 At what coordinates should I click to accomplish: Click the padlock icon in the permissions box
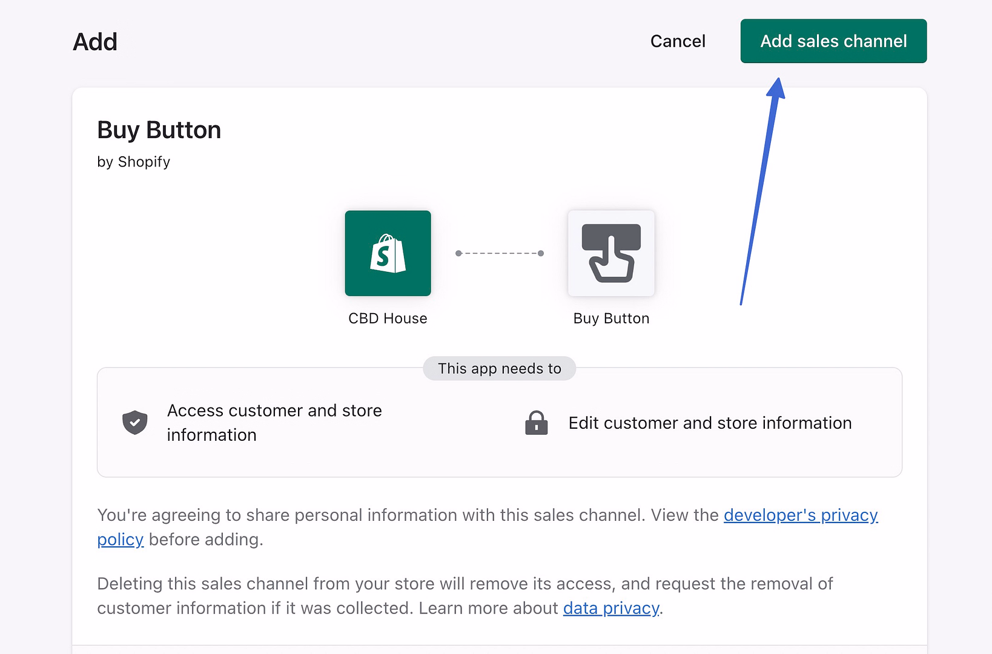(x=537, y=422)
